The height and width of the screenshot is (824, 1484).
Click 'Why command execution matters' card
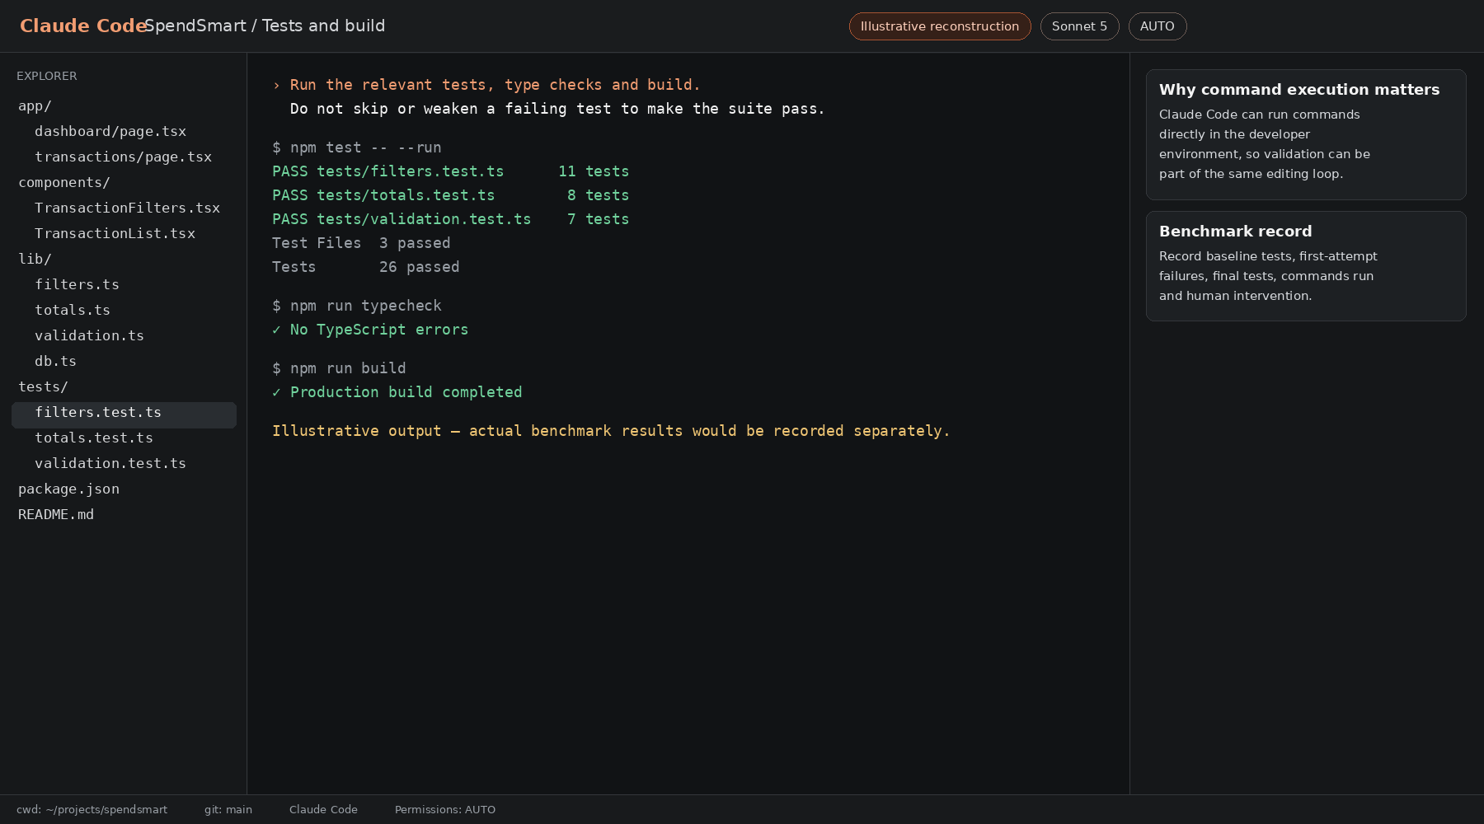pos(1306,134)
